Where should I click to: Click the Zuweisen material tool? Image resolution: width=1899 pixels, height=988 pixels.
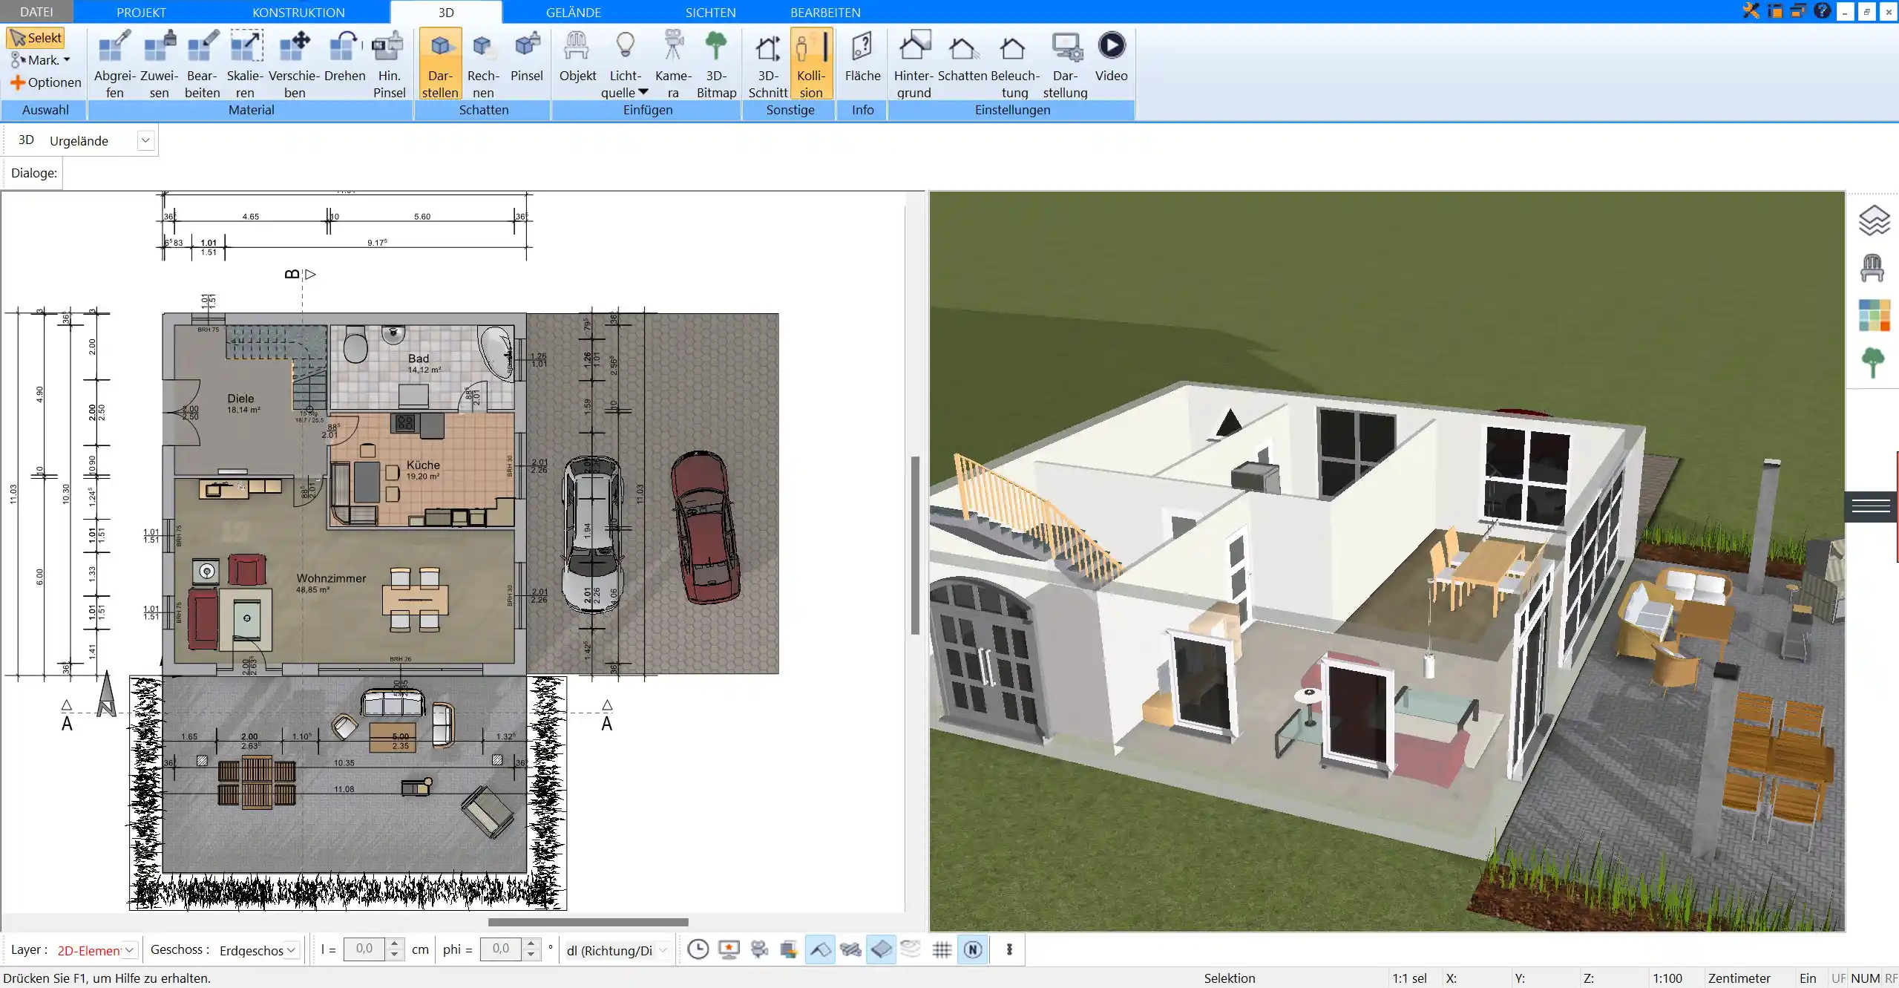pos(159,64)
